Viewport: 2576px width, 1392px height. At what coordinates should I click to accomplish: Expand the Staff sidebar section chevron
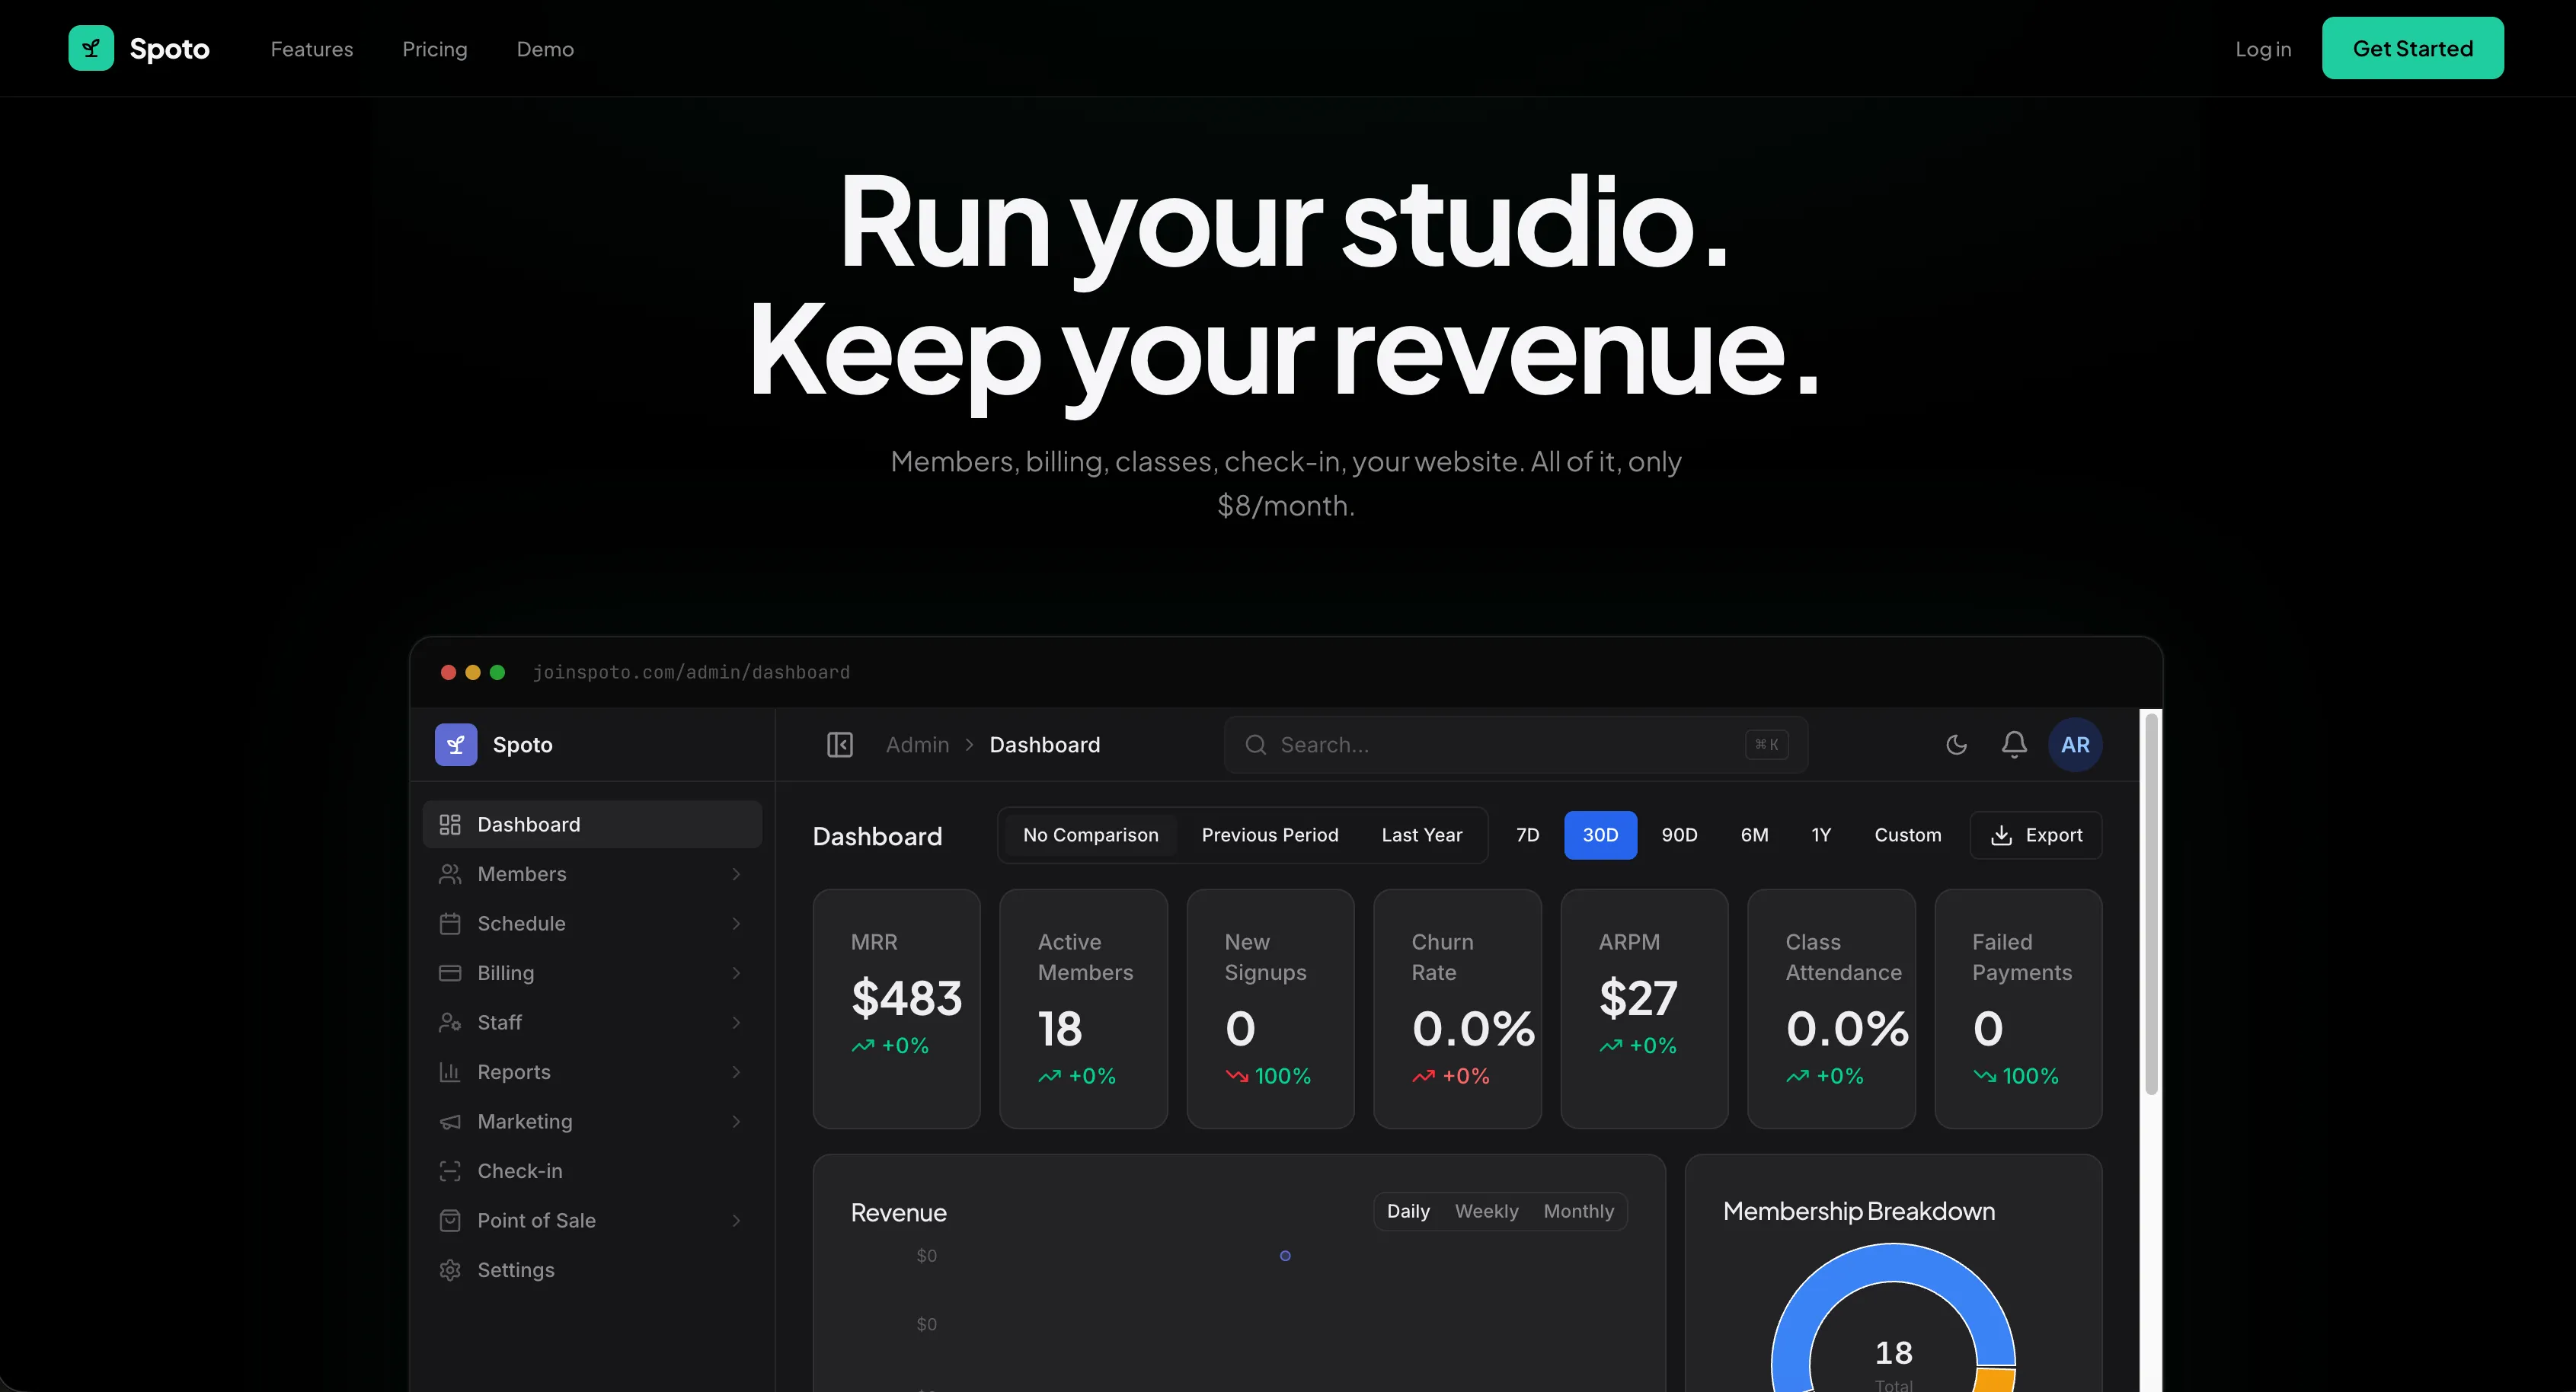coord(736,1023)
